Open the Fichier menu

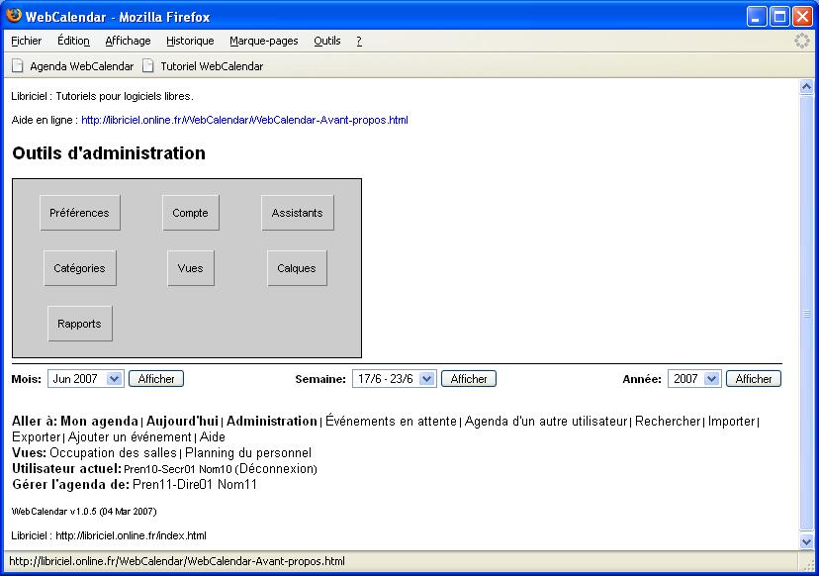coord(26,41)
